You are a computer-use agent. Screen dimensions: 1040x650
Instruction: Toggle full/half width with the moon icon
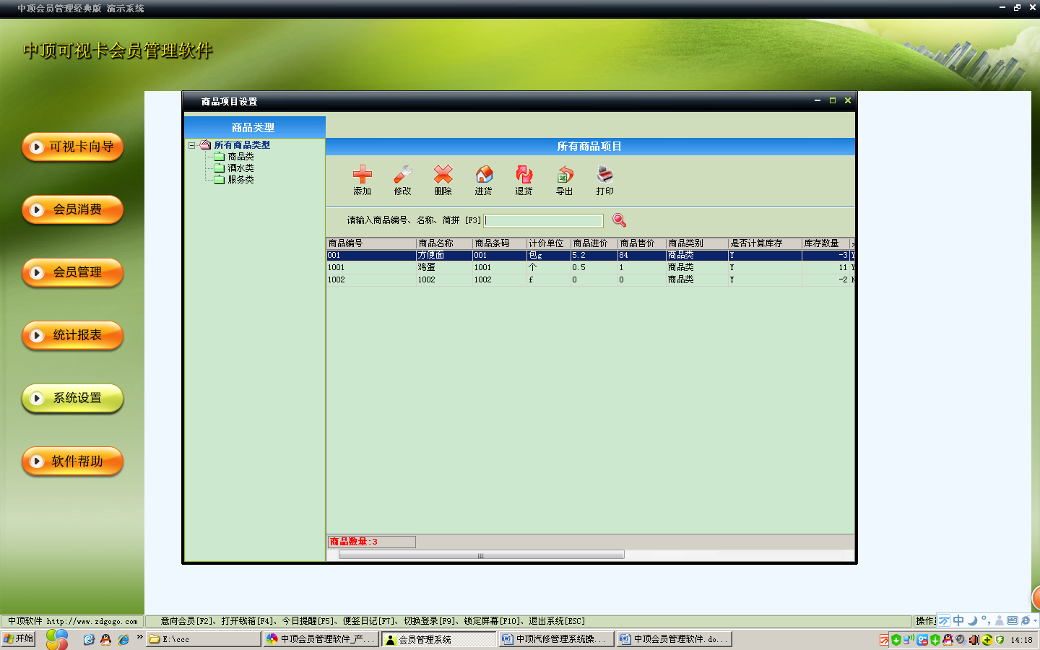tap(973, 620)
